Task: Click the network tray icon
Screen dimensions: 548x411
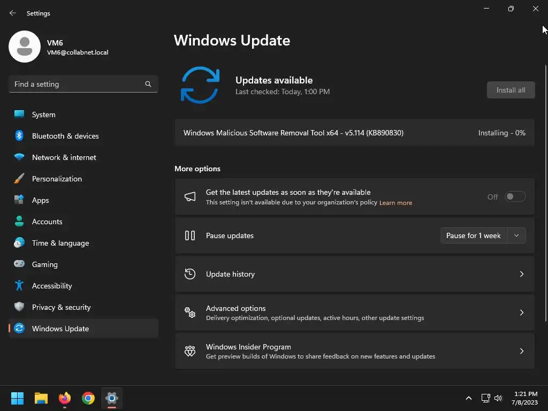Action: click(x=485, y=398)
